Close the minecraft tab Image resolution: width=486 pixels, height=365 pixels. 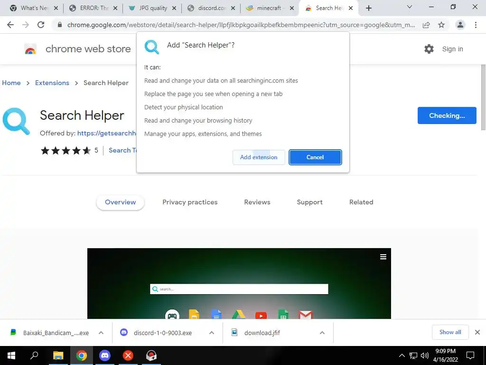(x=292, y=8)
